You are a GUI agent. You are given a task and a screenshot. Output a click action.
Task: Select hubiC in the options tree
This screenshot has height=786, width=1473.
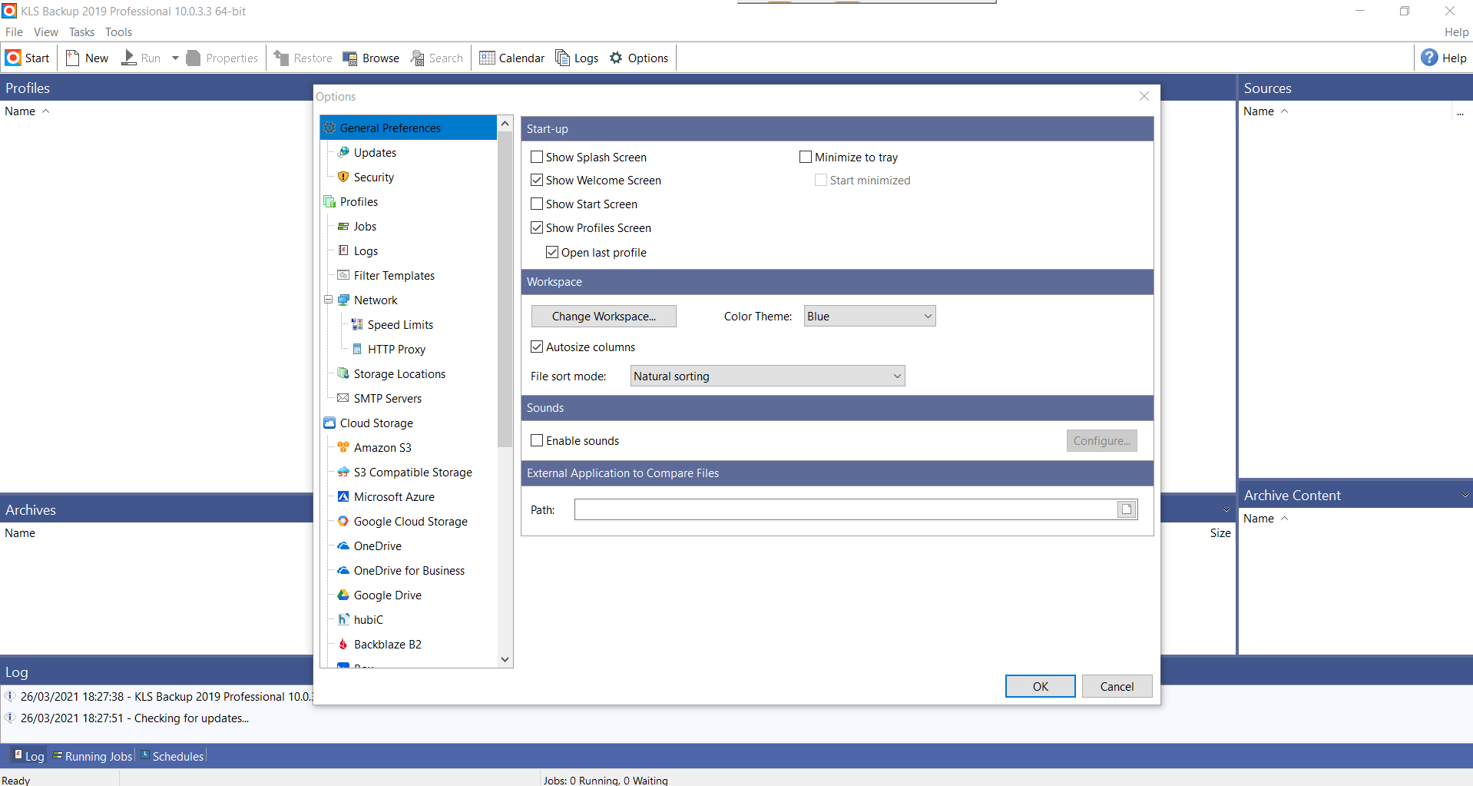tap(368, 619)
